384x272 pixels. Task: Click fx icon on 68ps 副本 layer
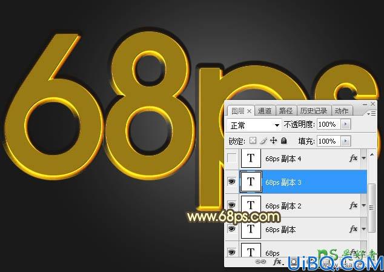[353, 229]
